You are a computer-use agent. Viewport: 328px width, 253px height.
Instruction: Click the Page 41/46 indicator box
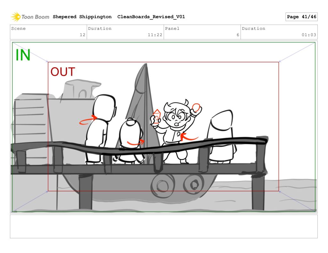click(301, 17)
